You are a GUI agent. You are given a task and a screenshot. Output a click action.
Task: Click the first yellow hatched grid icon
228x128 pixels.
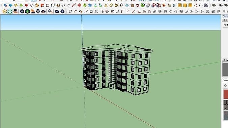(180, 5)
